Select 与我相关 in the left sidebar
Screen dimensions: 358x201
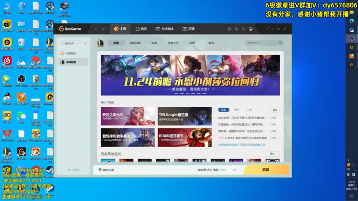(x=73, y=53)
